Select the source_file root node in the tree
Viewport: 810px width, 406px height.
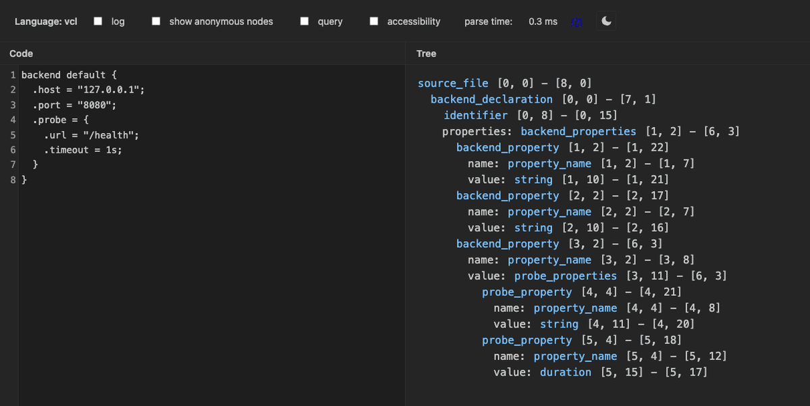(452, 83)
